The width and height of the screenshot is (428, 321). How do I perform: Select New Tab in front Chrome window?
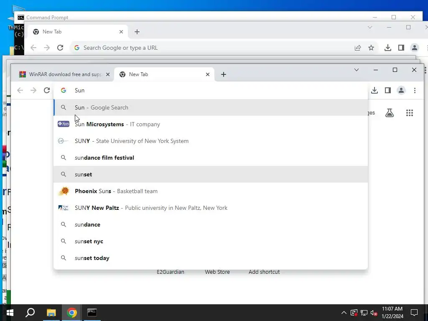click(x=164, y=74)
